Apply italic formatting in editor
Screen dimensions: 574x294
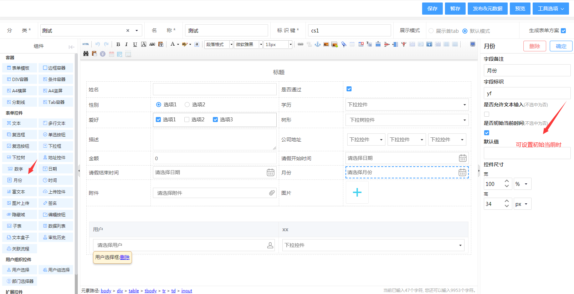click(x=126, y=44)
